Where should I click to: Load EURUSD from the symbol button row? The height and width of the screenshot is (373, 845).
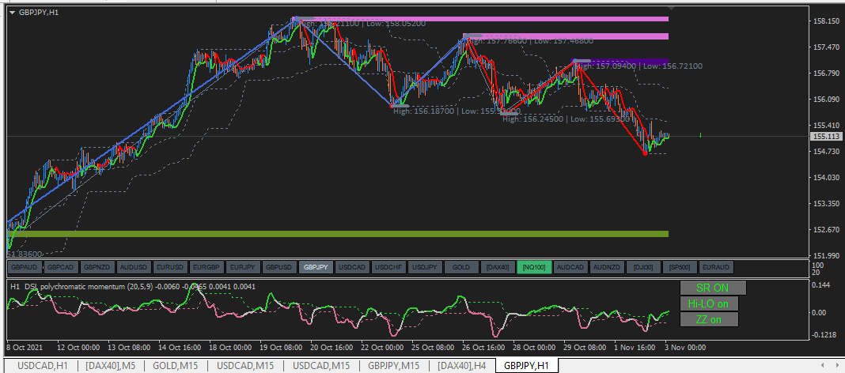(170, 267)
